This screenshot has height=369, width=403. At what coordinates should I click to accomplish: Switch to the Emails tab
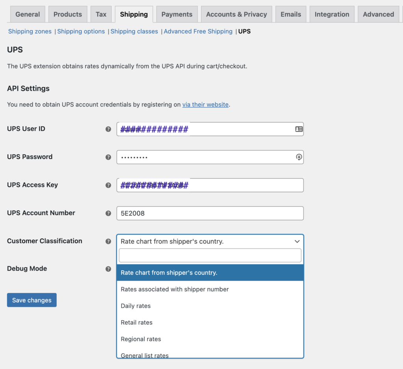click(x=291, y=15)
